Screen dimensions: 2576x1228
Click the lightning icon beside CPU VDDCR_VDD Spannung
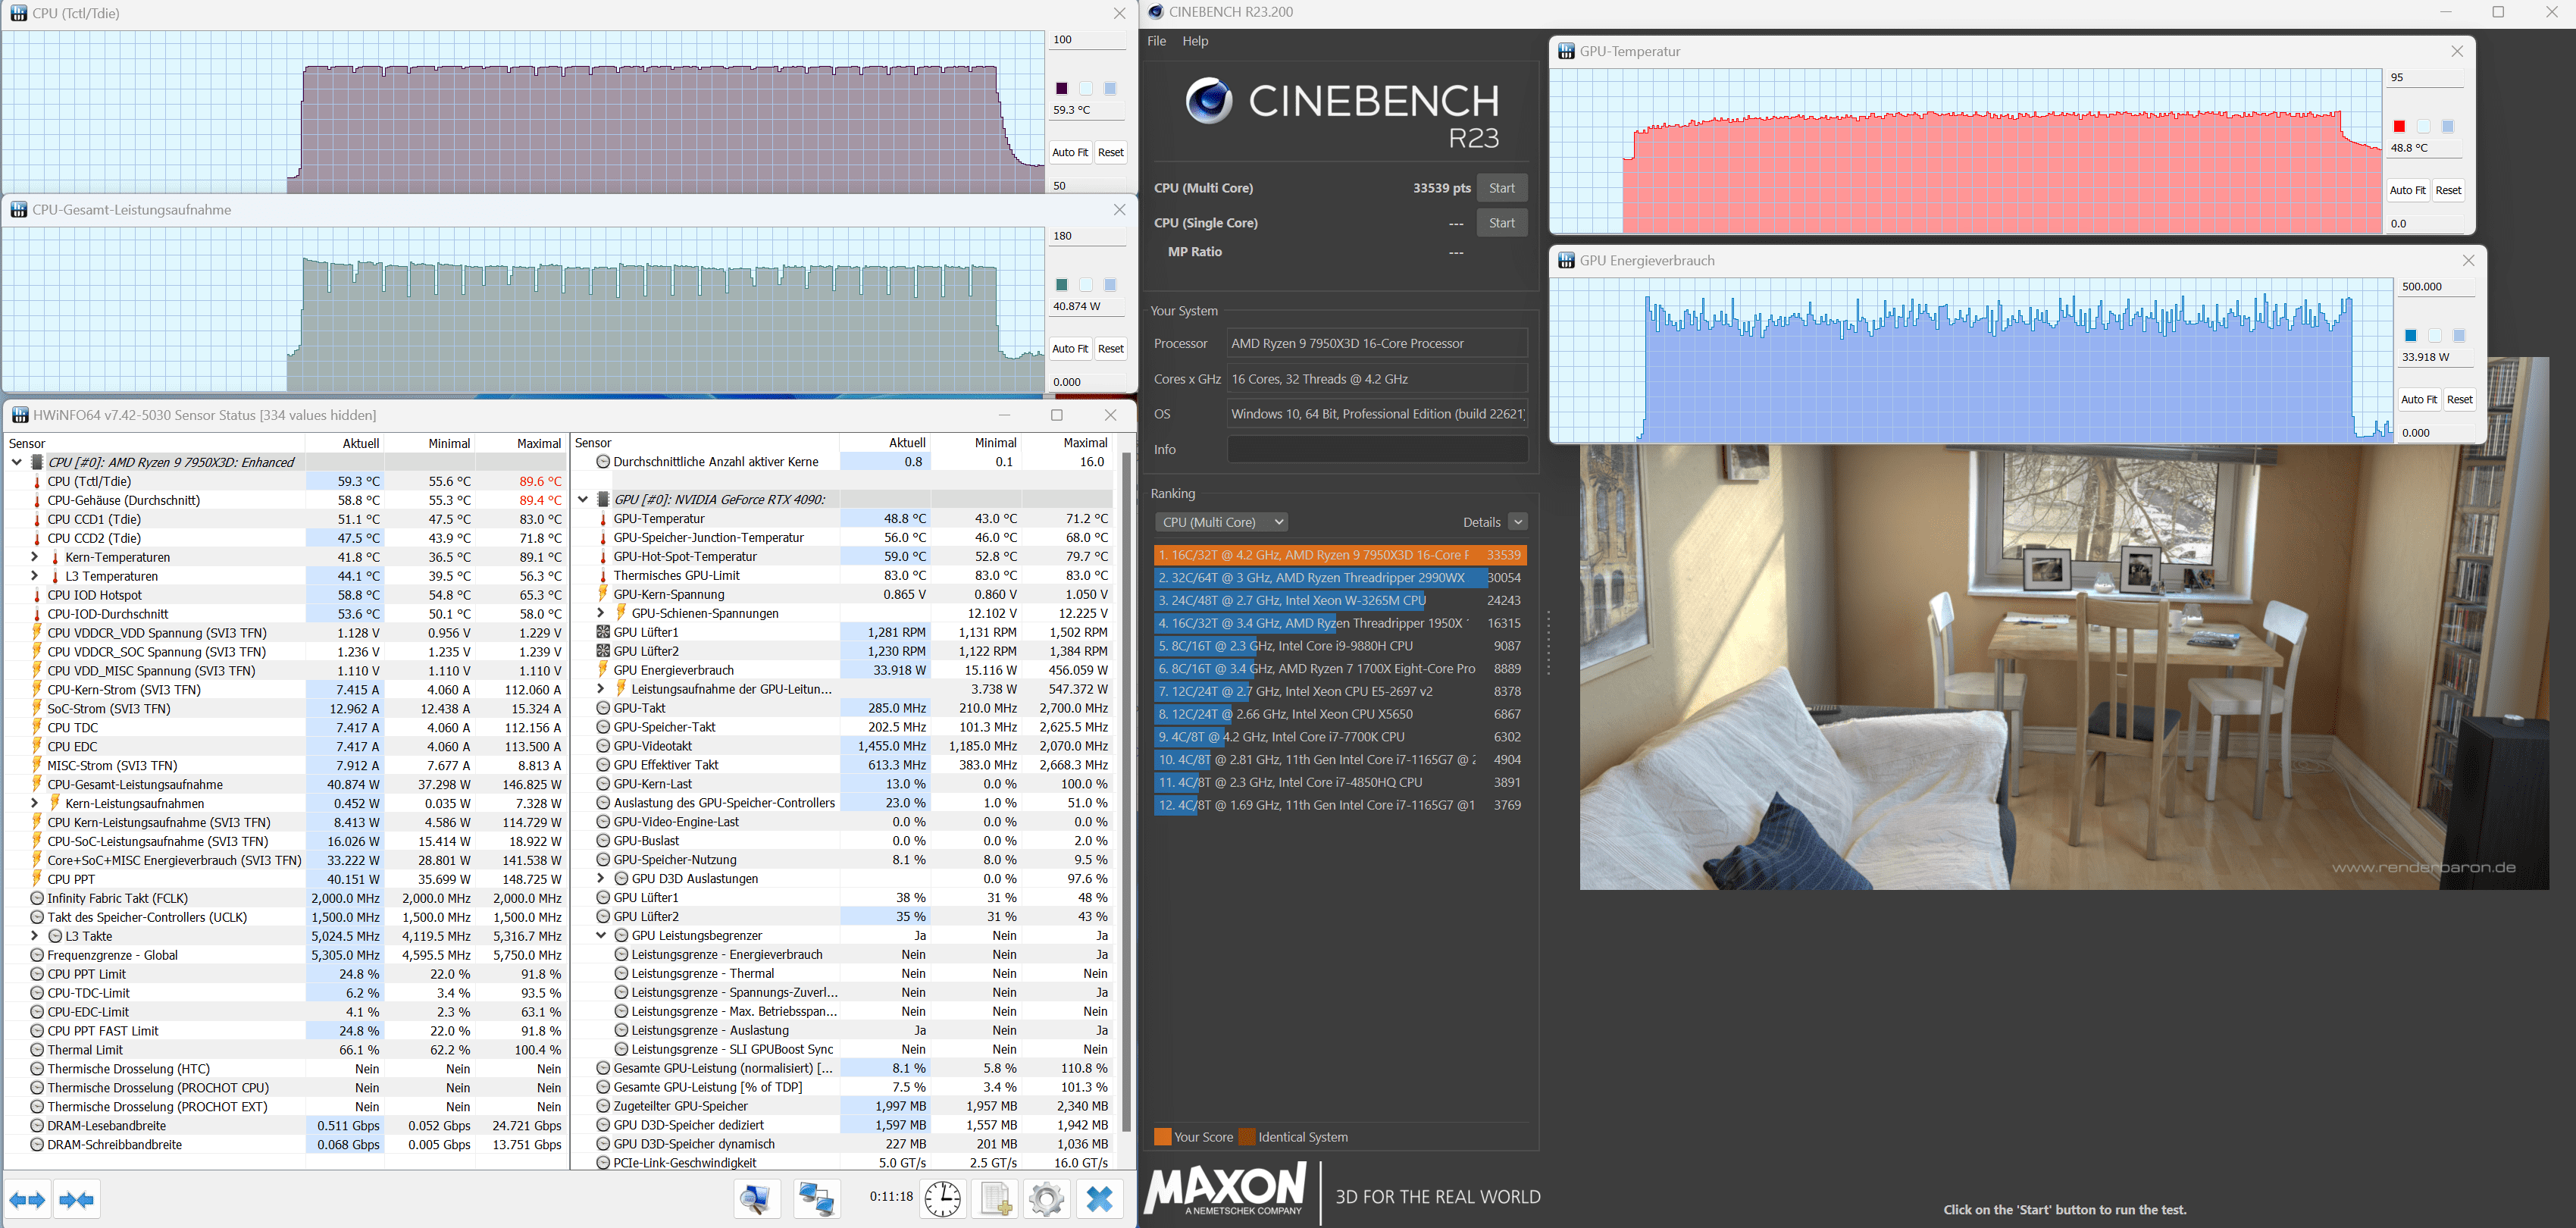click(x=37, y=633)
